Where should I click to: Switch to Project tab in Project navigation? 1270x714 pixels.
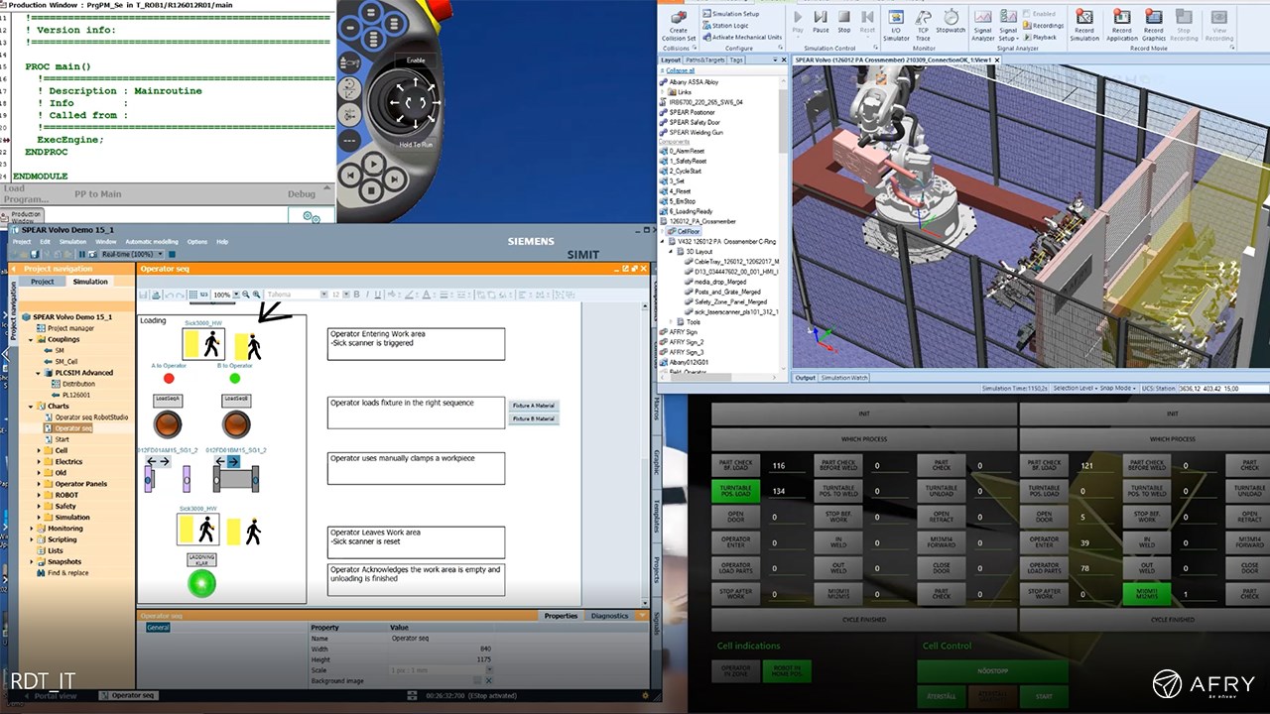coord(43,282)
